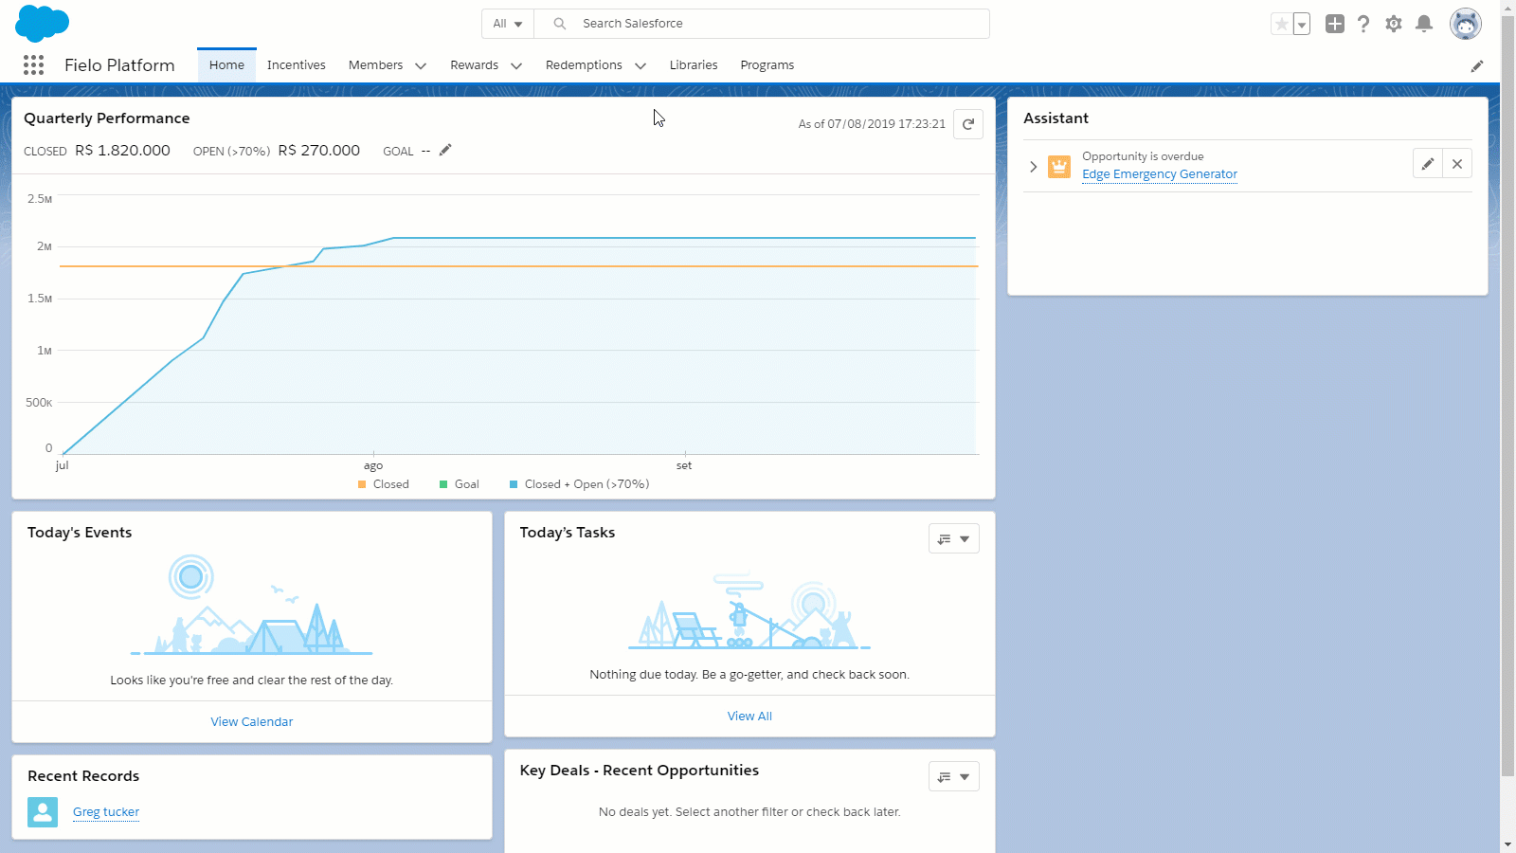The image size is (1516, 853).
Task: Click the R$ 270.000 open amount
Action: point(319,151)
